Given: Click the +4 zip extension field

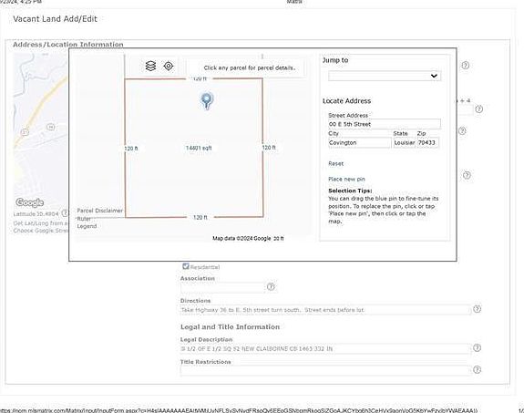Looking at the screenshot, I should click(x=465, y=109).
